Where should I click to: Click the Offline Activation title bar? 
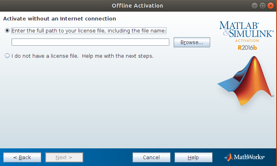[x=137, y=6]
